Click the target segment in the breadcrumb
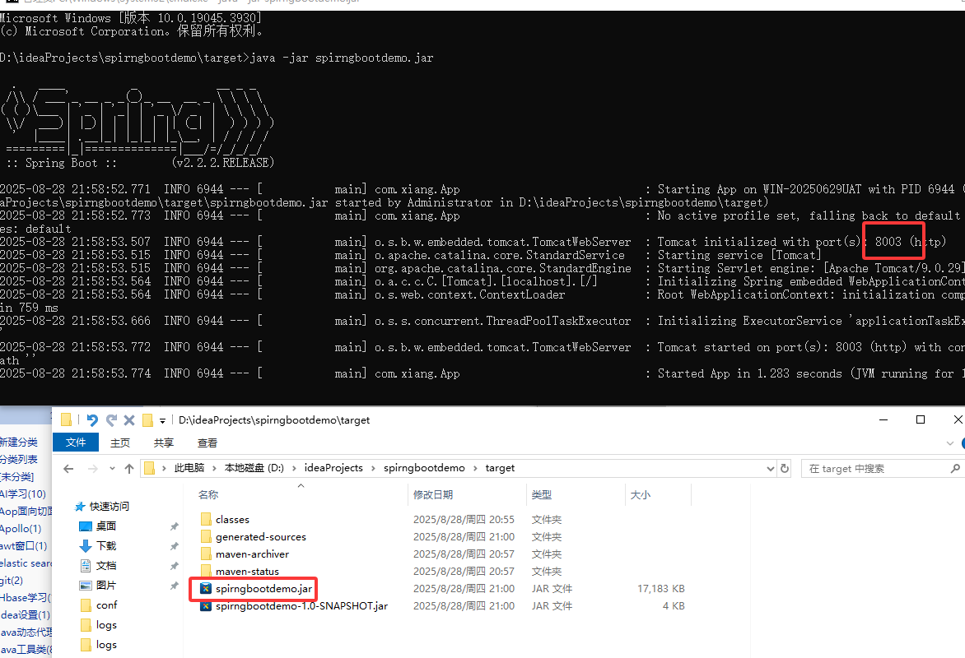This screenshot has height=658, width=965. point(500,468)
